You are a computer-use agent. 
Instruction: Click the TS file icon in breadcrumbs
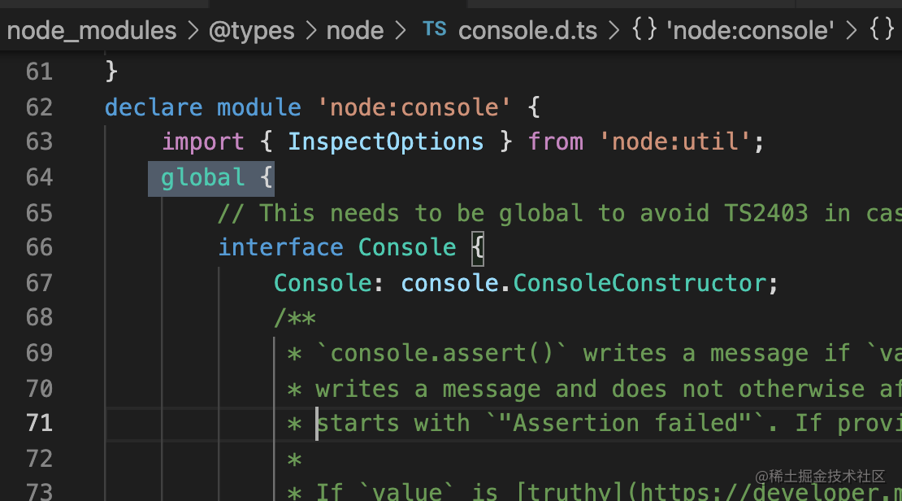435,30
